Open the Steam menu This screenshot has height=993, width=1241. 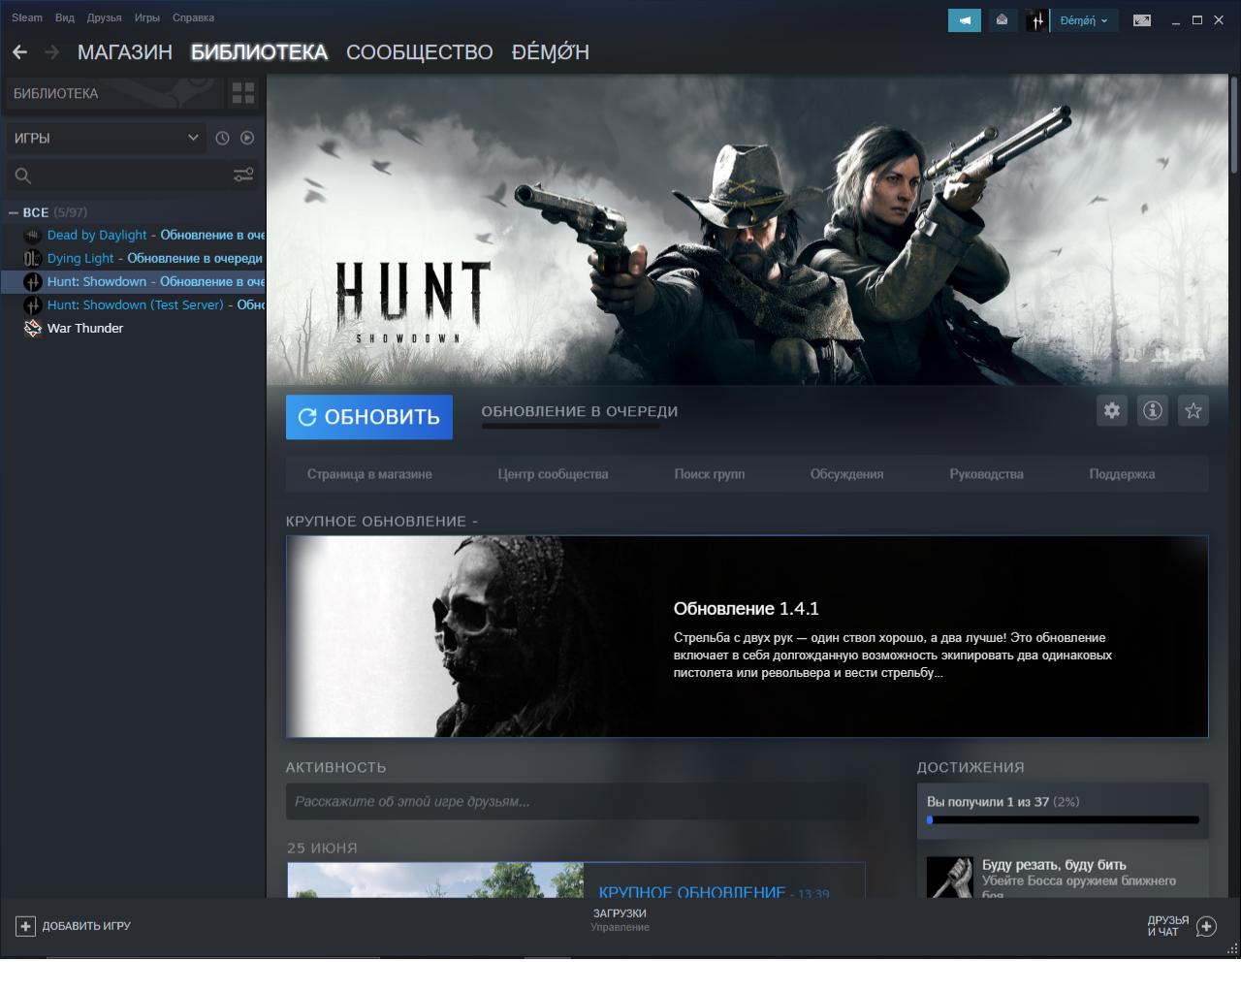point(27,17)
